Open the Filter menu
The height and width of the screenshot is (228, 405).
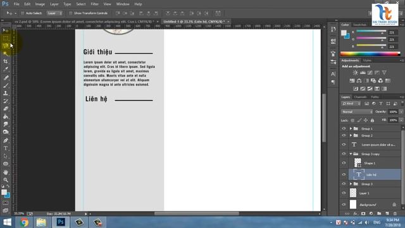click(94, 4)
